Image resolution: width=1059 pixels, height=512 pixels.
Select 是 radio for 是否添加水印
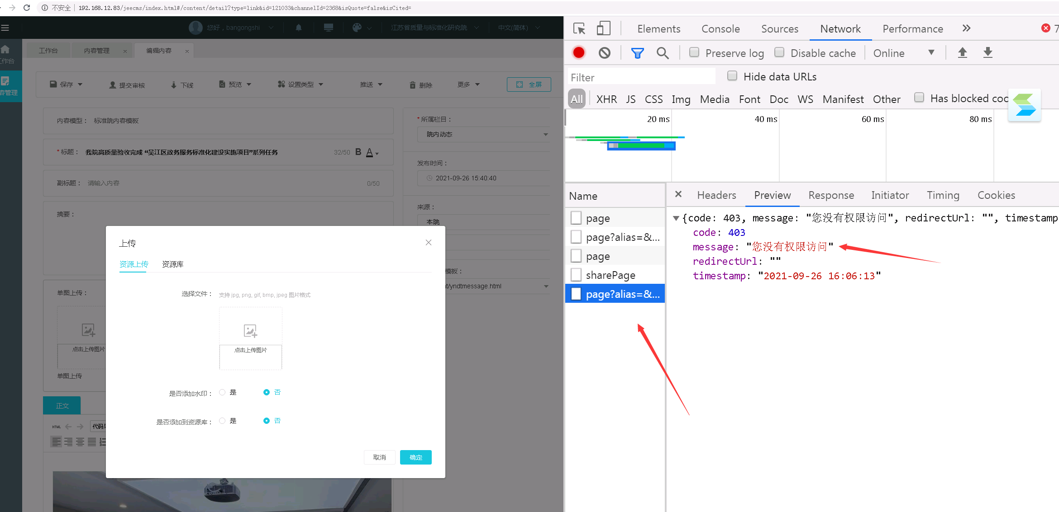pyautogui.click(x=222, y=392)
